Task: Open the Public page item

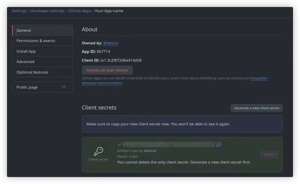Action: click(42, 87)
